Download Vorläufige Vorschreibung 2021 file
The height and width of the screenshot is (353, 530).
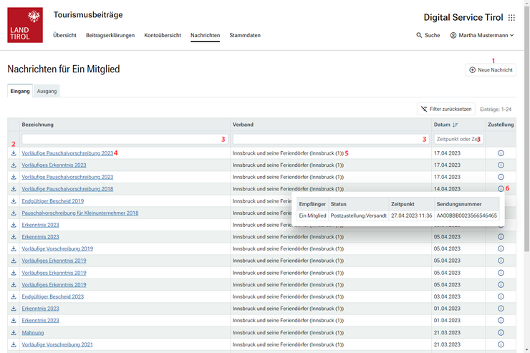[14, 344]
